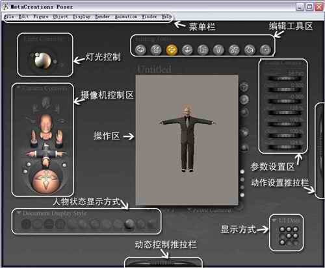Screen dimensions: 325x268
Task: Click center UI Dots memory dot
Action: 289,236
